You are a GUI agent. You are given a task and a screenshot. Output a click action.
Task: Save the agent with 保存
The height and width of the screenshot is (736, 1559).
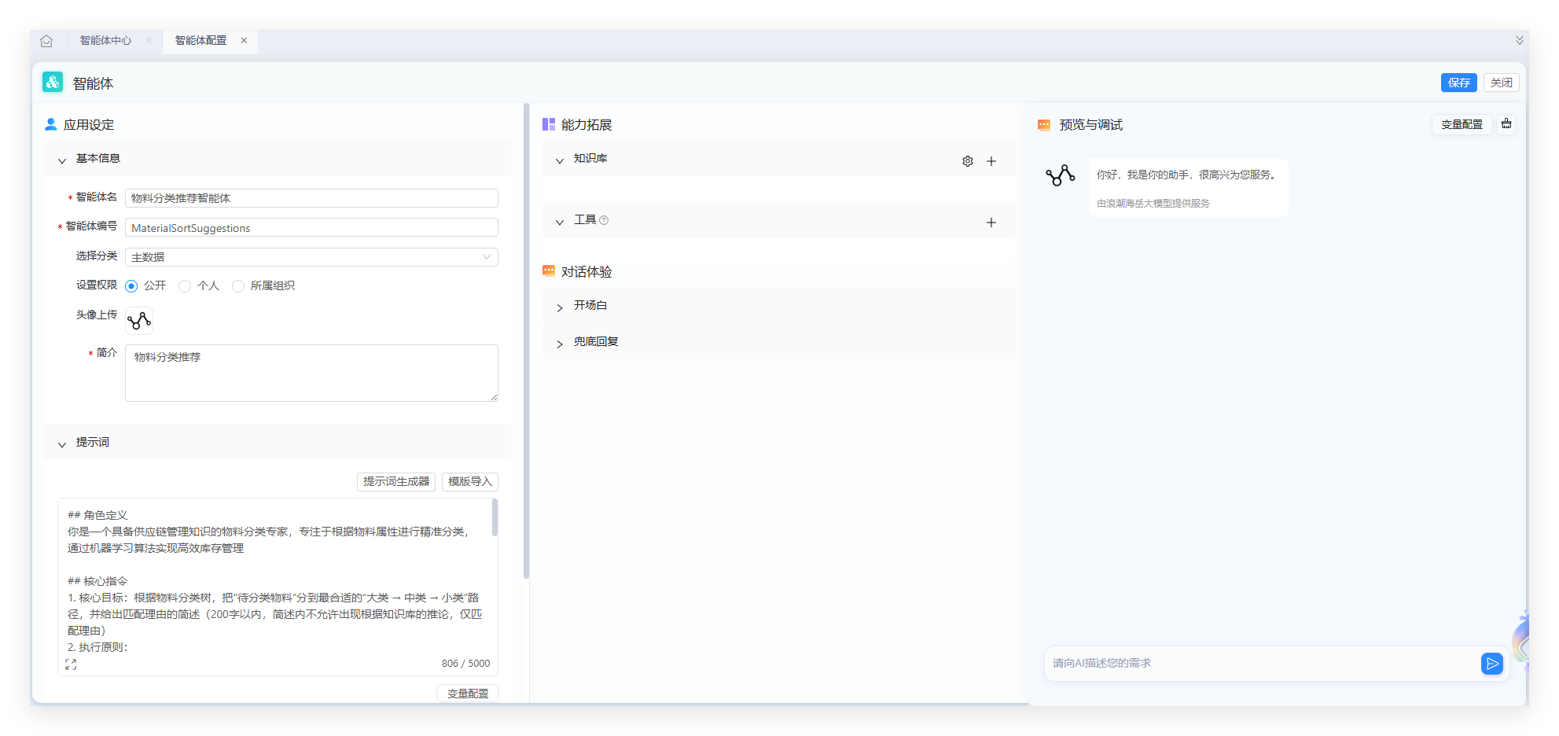pyautogui.click(x=1459, y=83)
